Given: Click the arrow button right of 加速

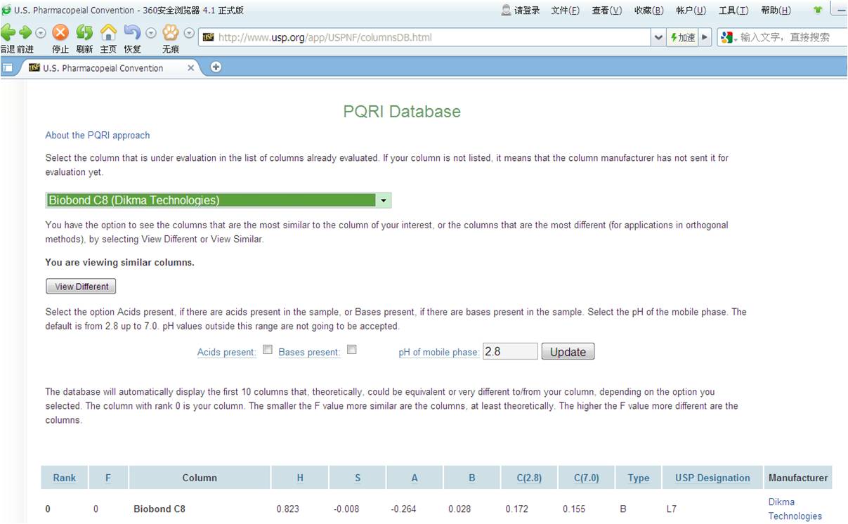Looking at the screenshot, I should point(705,37).
